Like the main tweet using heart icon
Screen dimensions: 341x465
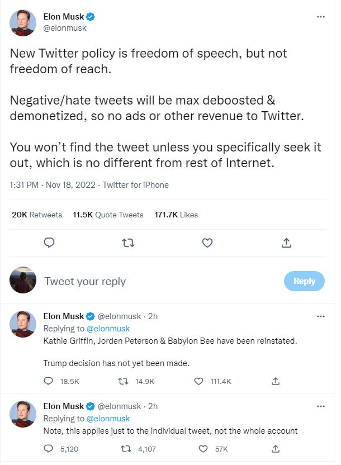207,243
